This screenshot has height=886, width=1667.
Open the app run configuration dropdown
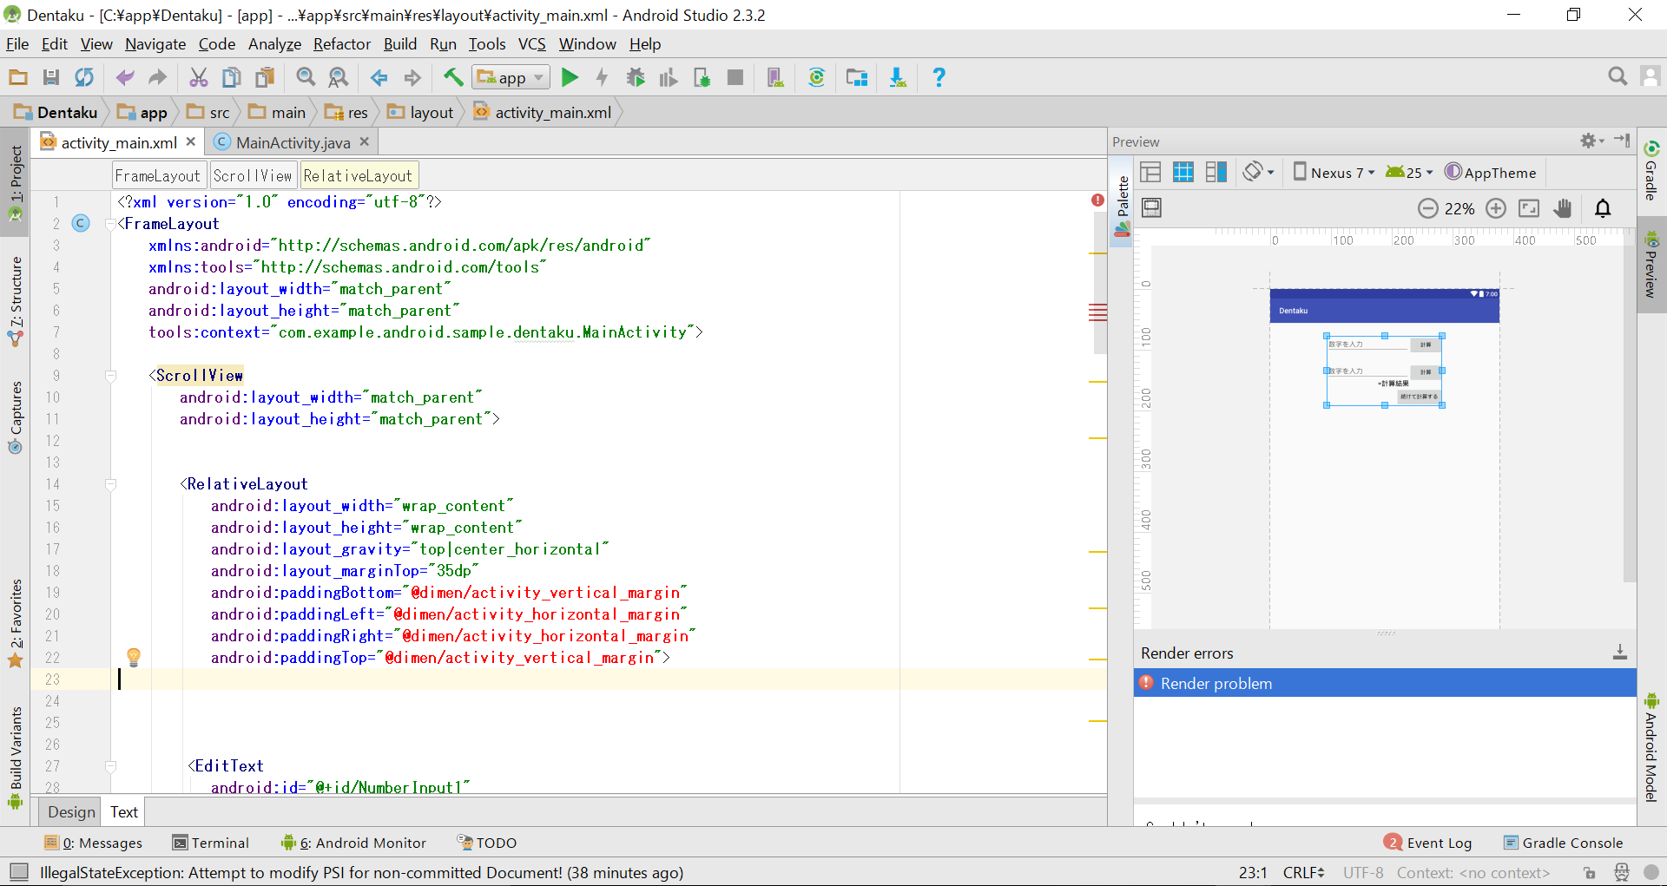[511, 78]
